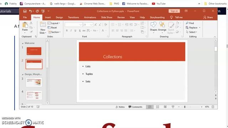228x128 pixels.
Task: Select slide 1 thumbnail
Action: (34, 51)
